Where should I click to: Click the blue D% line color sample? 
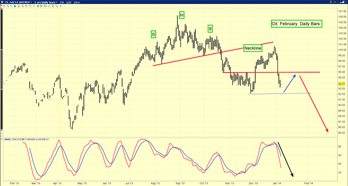[x=29, y=139]
